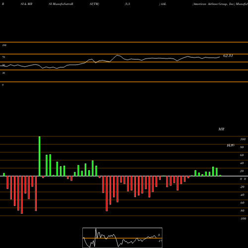Click the -40 label on the MR axis
Image resolution: width=248 pixels, height=248 pixels.
coord(242,195)
